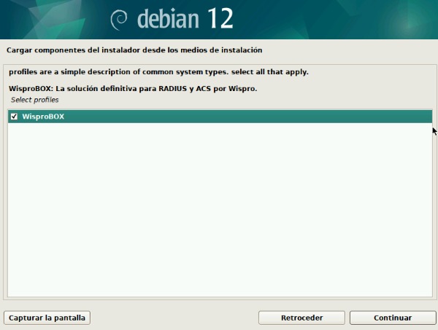
Task: Select the WisproBOX profile row label
Action: [43, 117]
